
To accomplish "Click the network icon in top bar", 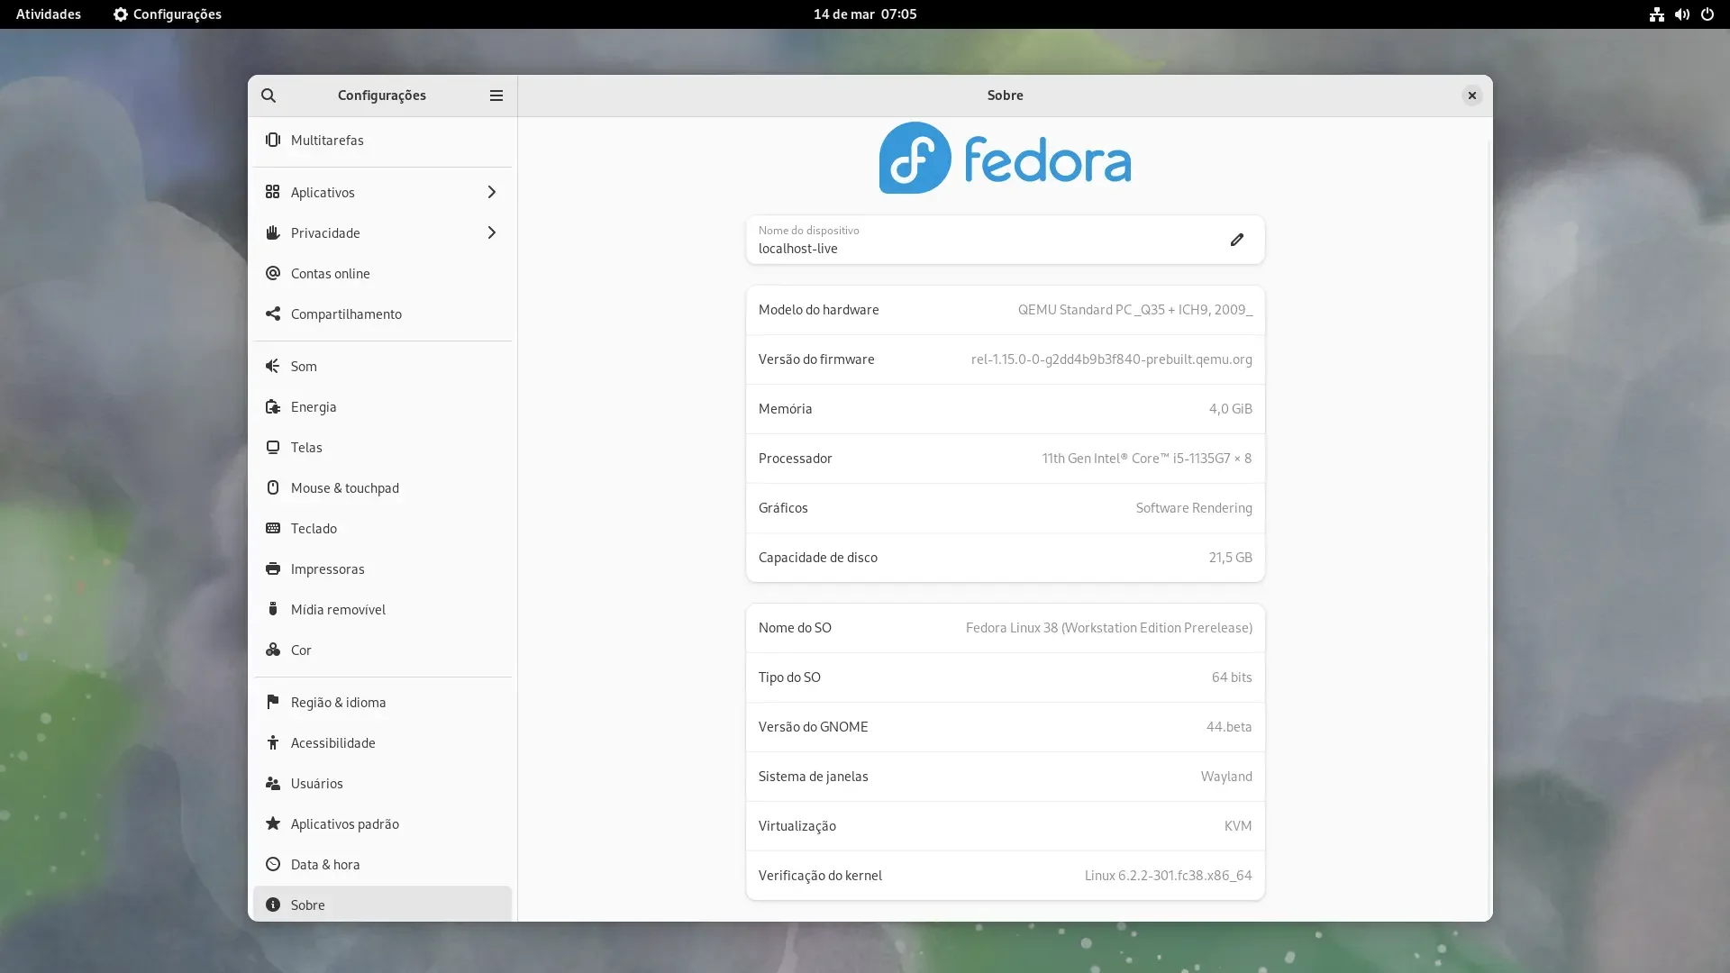I will tap(1656, 14).
